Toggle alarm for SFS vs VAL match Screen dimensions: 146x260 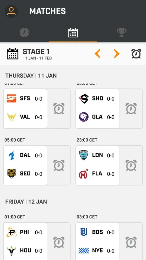click(x=59, y=109)
